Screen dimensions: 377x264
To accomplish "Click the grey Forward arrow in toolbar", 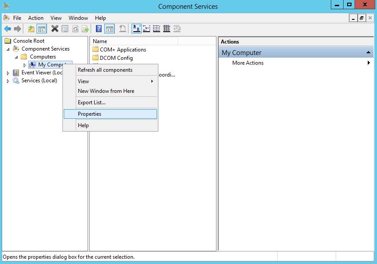I will (18, 29).
